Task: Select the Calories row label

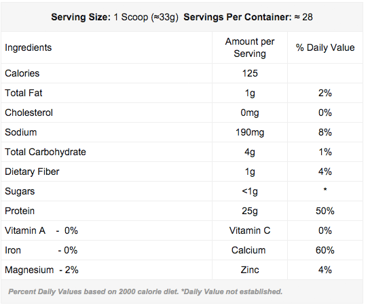Action: coord(22,73)
